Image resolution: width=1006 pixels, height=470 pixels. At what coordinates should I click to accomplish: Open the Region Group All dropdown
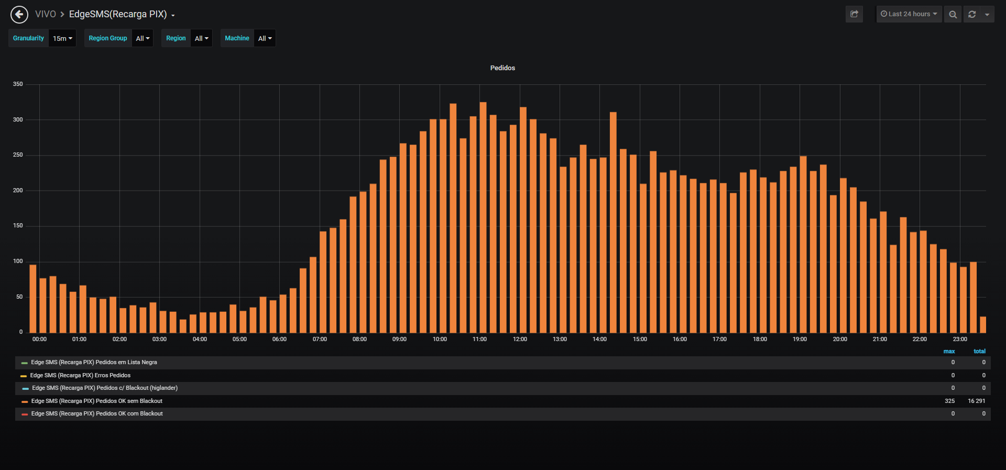pos(143,38)
